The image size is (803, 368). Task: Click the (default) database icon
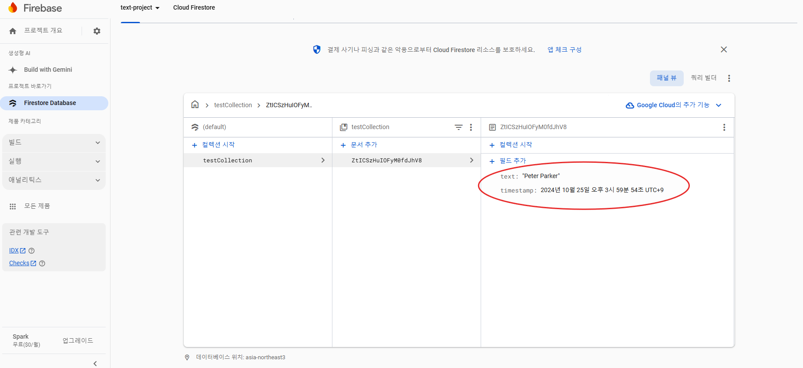pos(195,127)
